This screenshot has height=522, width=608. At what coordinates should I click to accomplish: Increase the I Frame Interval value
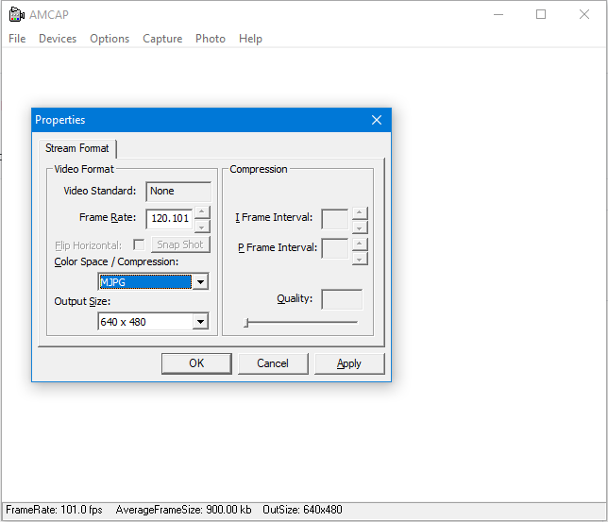(x=360, y=212)
